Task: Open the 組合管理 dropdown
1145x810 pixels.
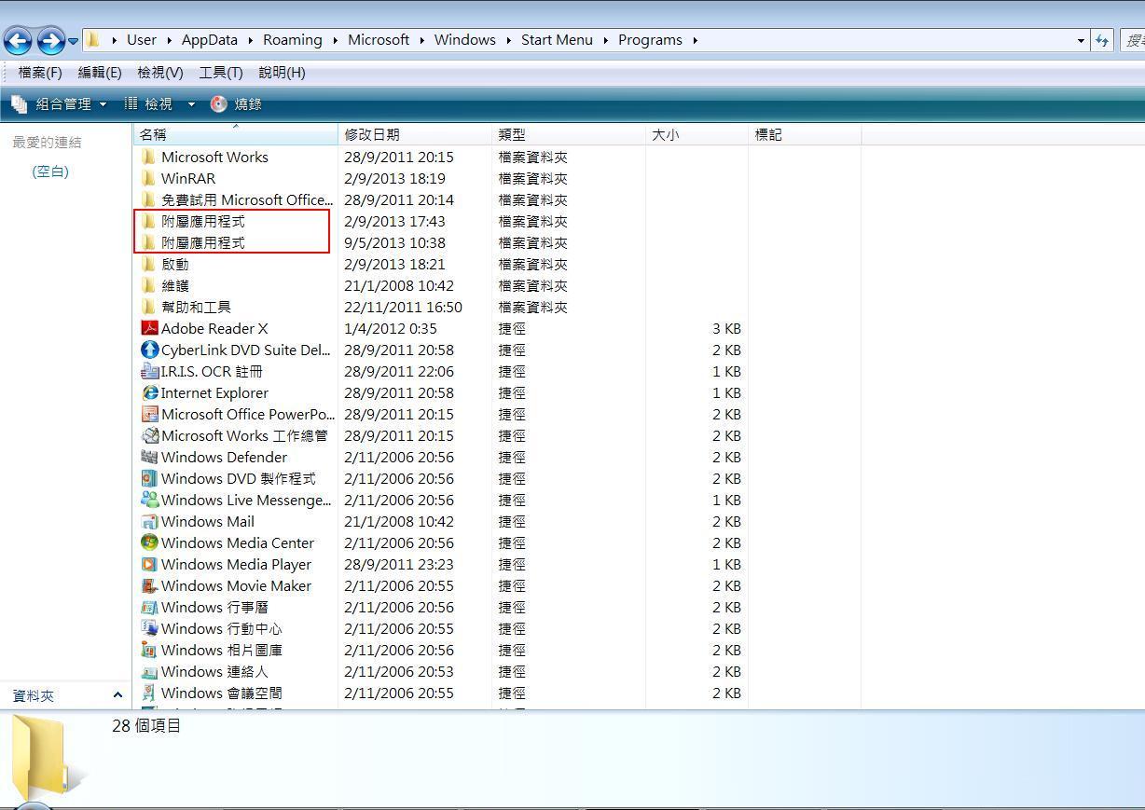Action: point(59,103)
